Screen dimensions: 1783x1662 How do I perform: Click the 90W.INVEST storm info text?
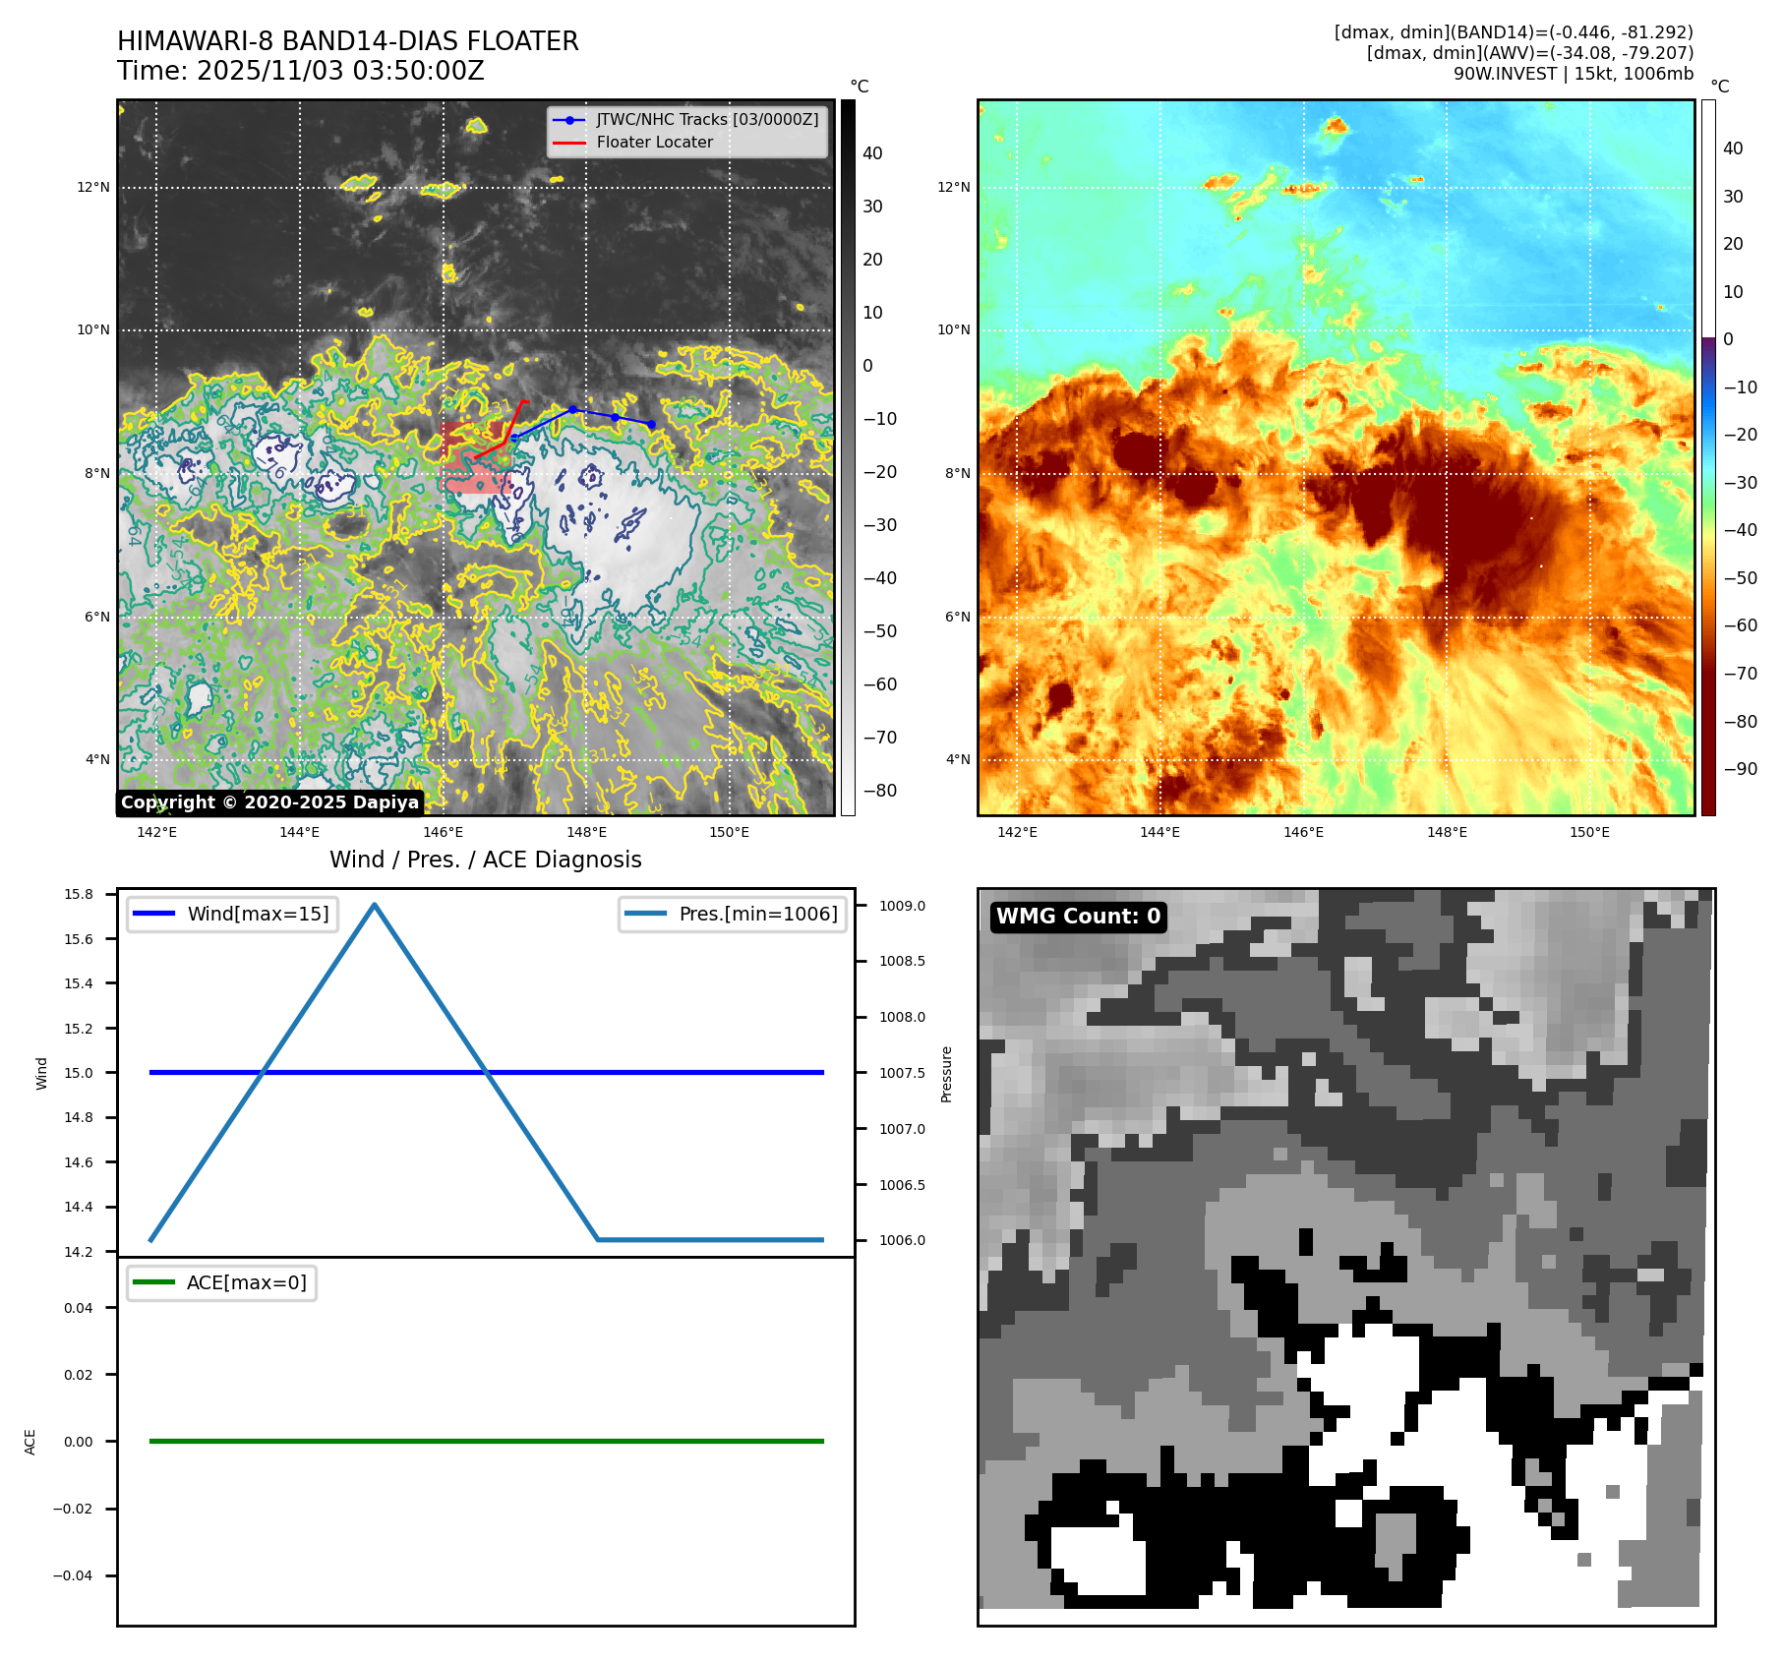coord(1573,74)
